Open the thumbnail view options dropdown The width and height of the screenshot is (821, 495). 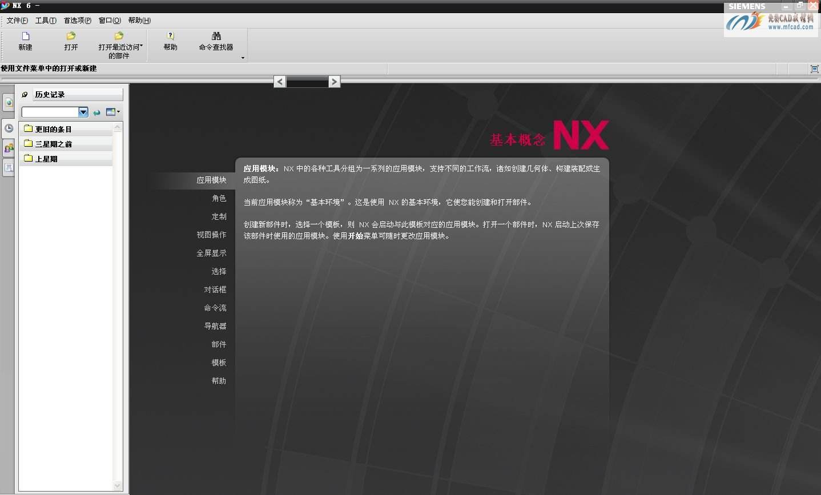coord(112,112)
